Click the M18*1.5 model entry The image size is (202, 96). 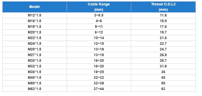tap(35, 27)
